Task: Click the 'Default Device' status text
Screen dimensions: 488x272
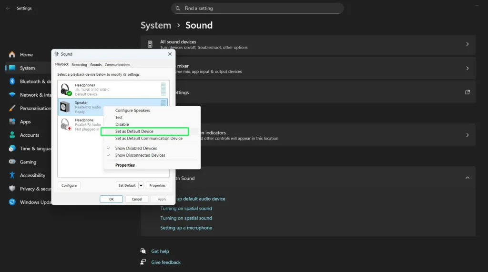Action: (86, 94)
